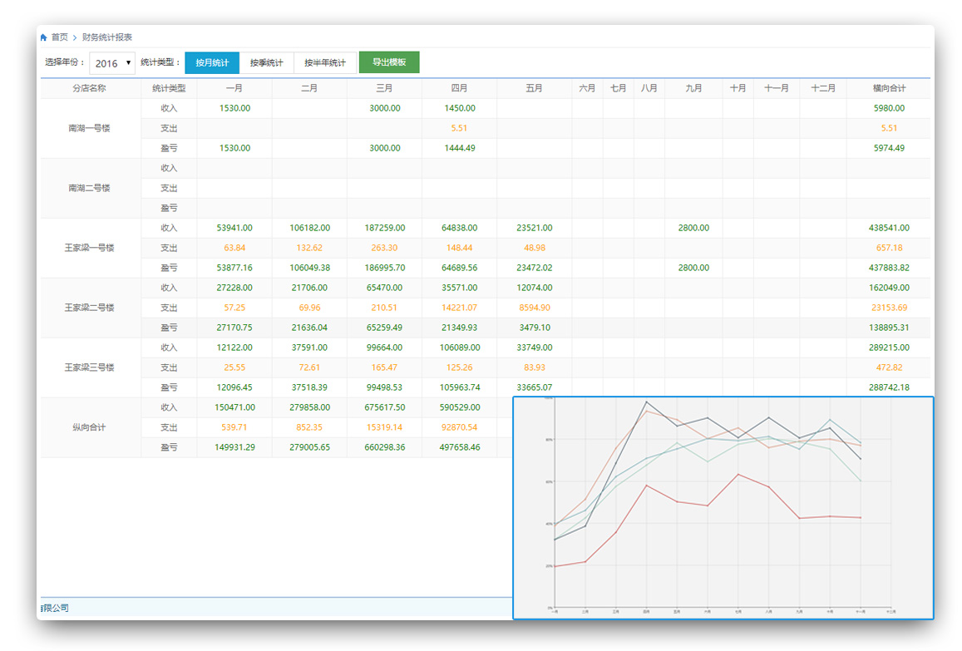Viewport: 962px width, 651px height.
Task: Click the 财务统计报表 breadcrumb item
Action: pyautogui.click(x=107, y=37)
